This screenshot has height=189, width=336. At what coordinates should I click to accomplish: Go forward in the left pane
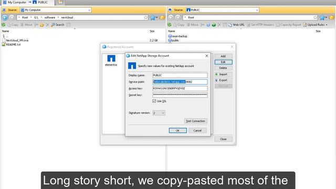[x=12, y=17]
